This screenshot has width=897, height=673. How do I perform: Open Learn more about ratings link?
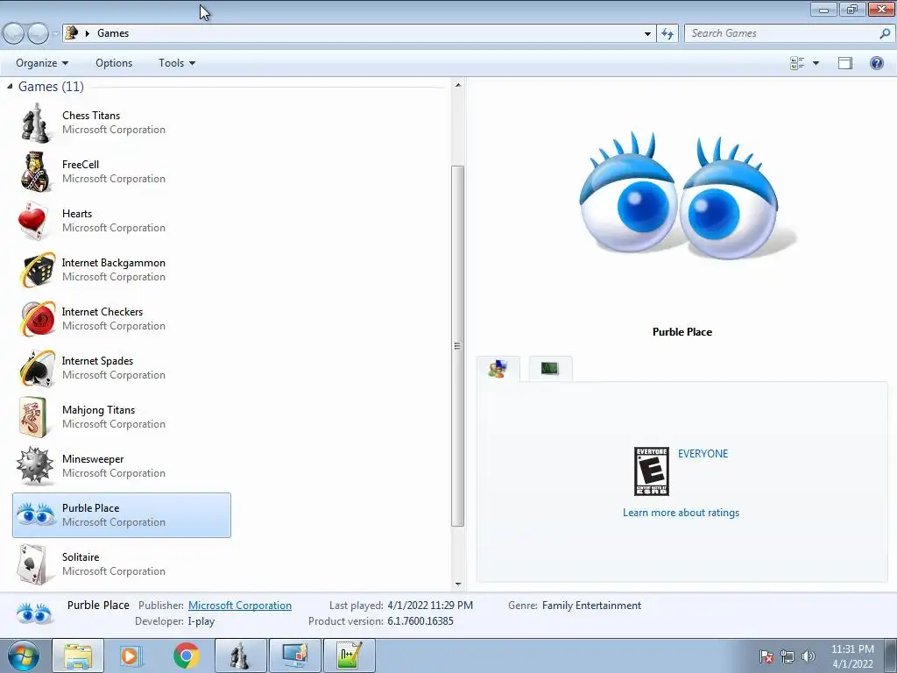coord(681,512)
